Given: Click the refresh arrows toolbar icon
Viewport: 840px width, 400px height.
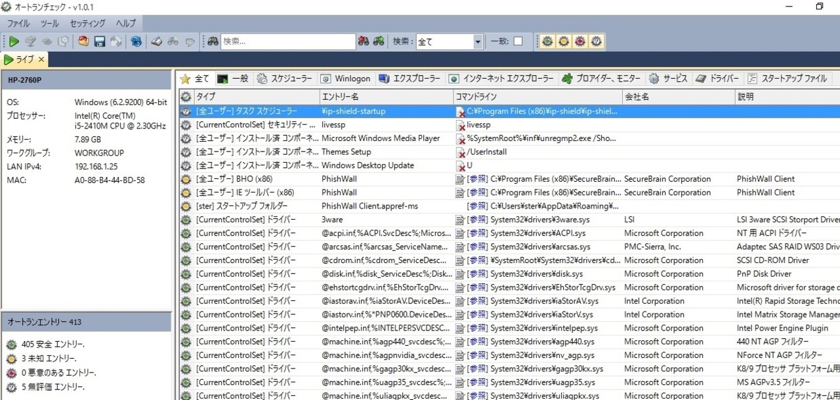Looking at the screenshot, I should (x=116, y=41).
